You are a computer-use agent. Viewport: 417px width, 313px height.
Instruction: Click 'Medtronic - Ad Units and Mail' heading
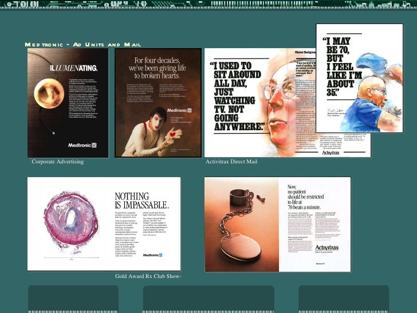tap(83, 45)
